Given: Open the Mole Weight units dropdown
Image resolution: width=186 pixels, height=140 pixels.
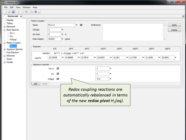Looking at the screenshot, I should [x=63, y=39].
